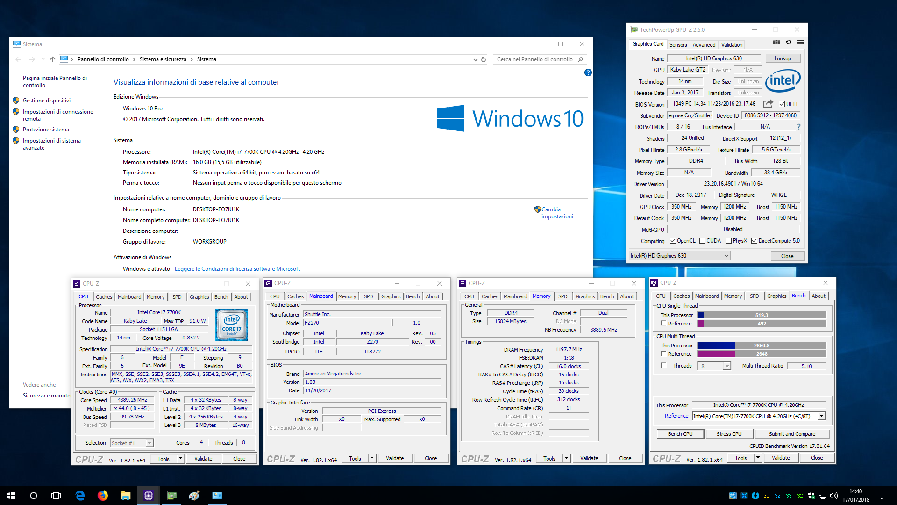Check Reference under CPU Multi Thread
The width and height of the screenshot is (897, 505).
(663, 354)
